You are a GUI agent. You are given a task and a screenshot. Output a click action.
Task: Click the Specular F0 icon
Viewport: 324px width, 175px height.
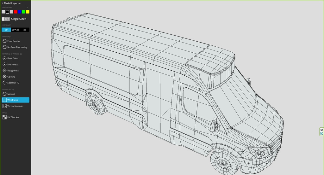(4, 83)
